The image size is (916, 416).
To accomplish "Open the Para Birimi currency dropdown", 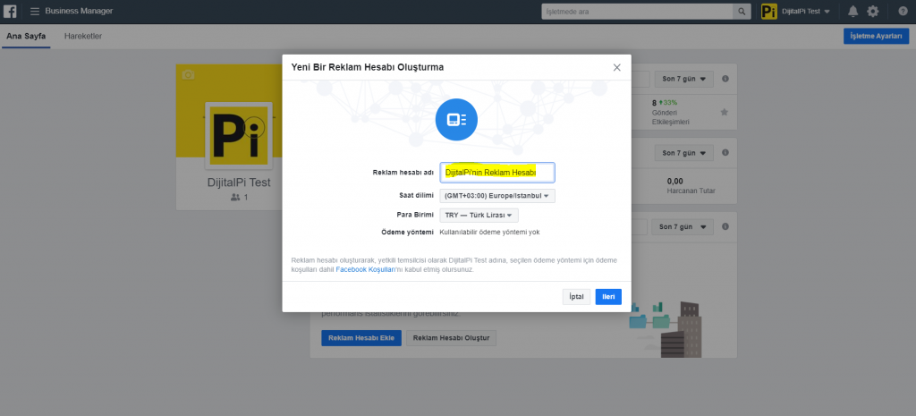I will tap(479, 216).
